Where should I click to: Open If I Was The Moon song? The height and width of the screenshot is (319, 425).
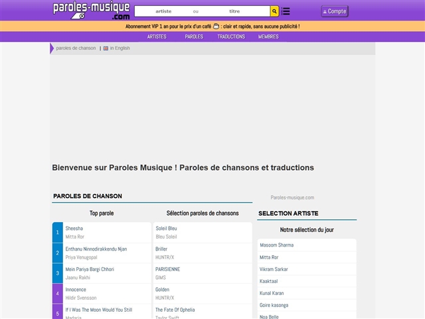point(99,310)
